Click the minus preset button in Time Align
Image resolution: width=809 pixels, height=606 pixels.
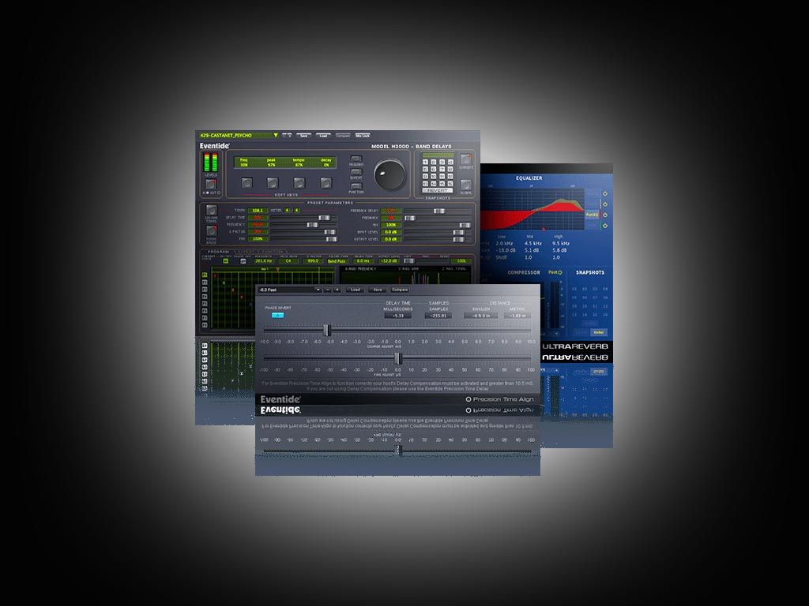328,290
